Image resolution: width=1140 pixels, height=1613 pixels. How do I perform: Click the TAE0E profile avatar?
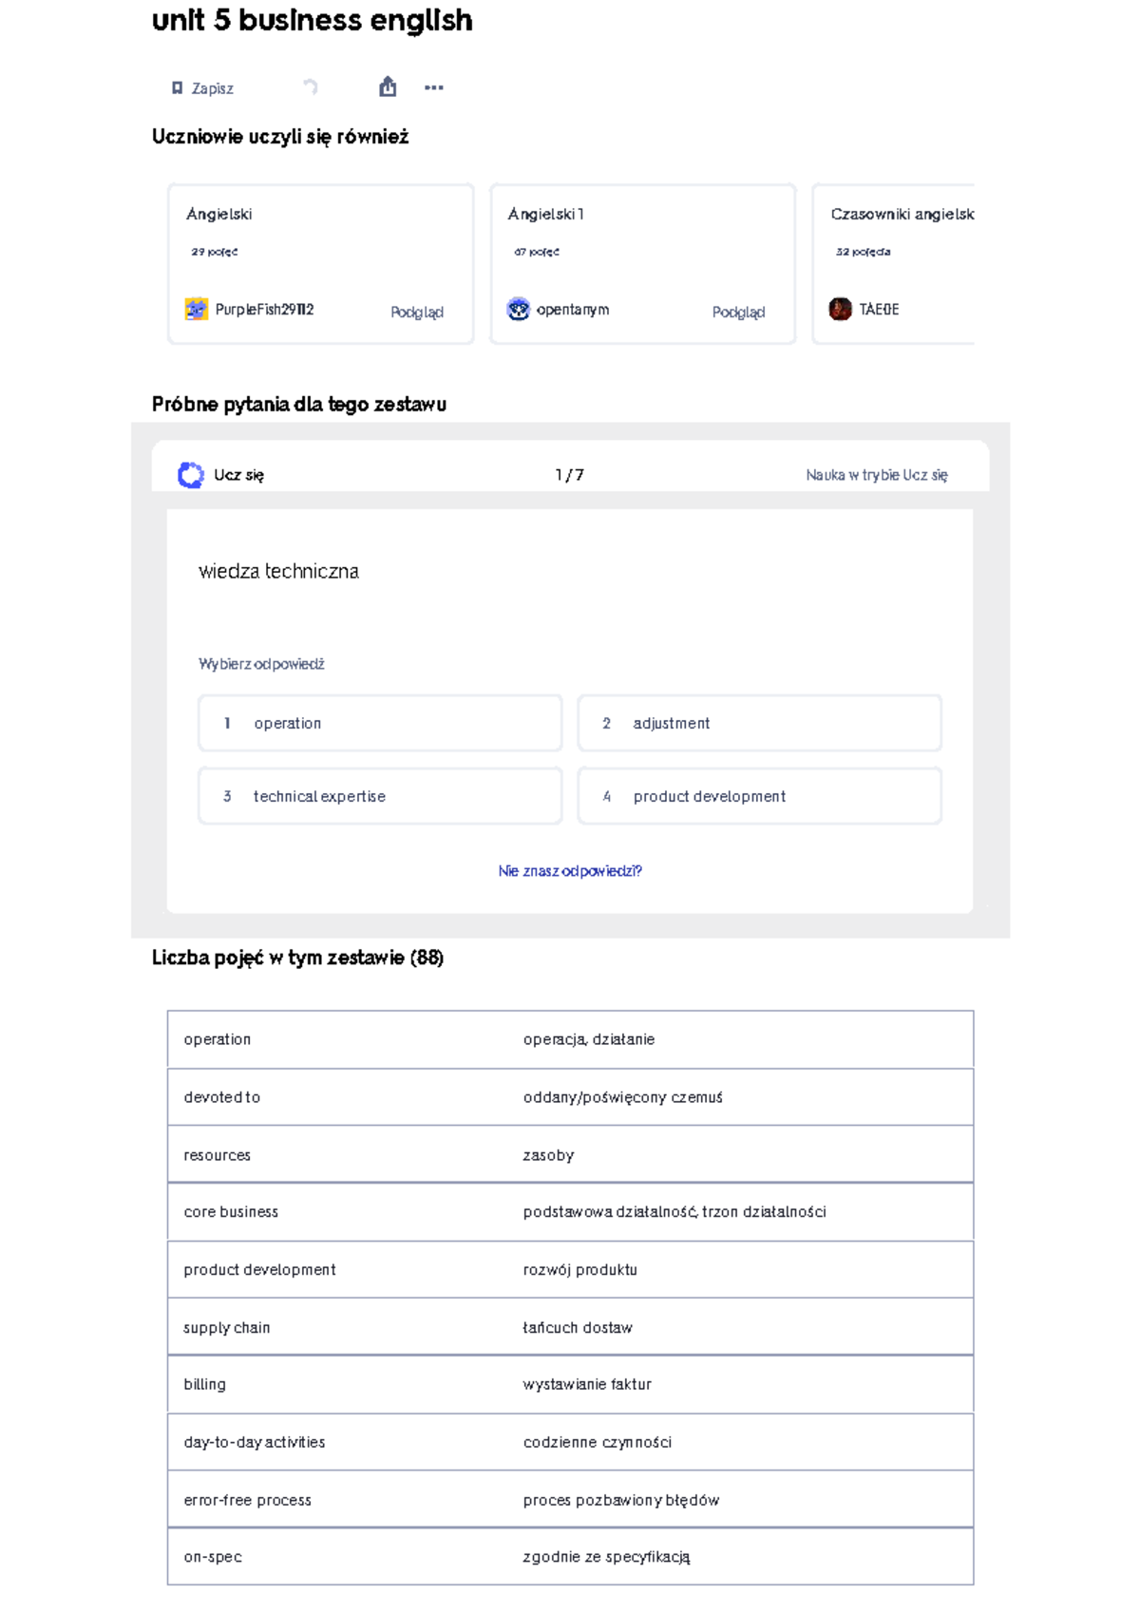(840, 309)
